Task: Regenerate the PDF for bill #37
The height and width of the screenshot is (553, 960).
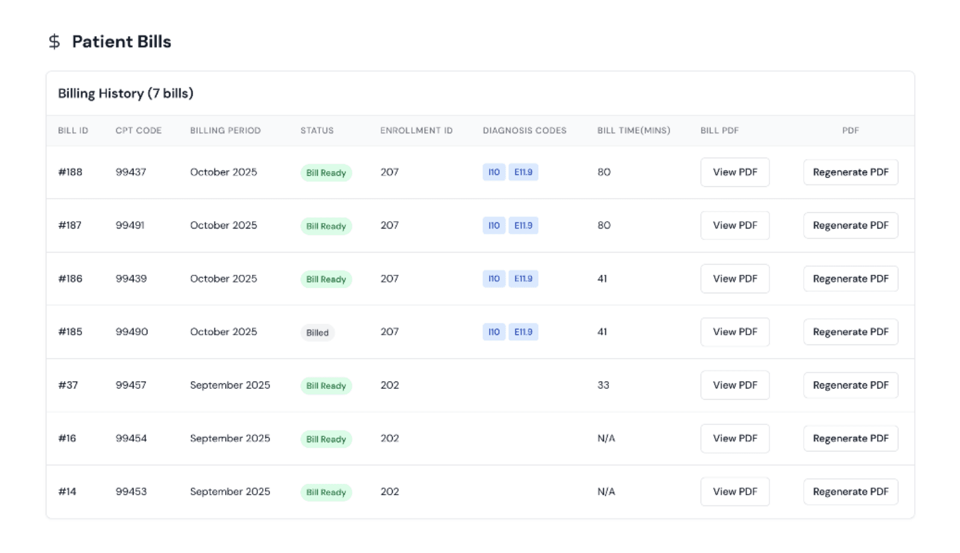Action: click(x=850, y=385)
